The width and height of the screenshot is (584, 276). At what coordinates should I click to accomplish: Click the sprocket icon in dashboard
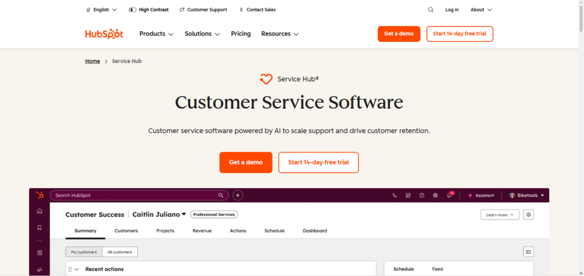pos(39,195)
